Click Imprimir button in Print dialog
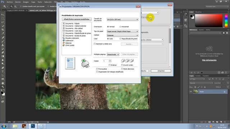This screenshot has width=230, height=129. pyautogui.click(x=161, y=71)
